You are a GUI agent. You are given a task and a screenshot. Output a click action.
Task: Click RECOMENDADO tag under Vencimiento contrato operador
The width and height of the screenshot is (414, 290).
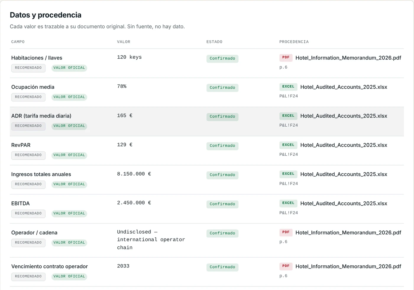point(28,276)
